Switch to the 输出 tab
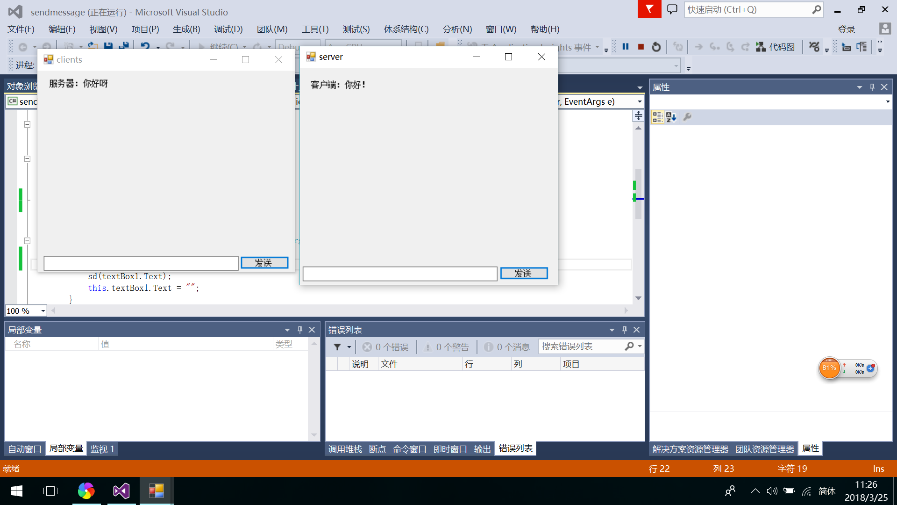Viewport: 897px width, 505px height. pos(482,449)
